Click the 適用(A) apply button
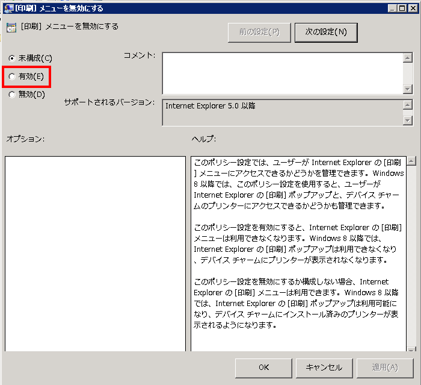This screenshot has width=421, height=385. [x=384, y=367]
